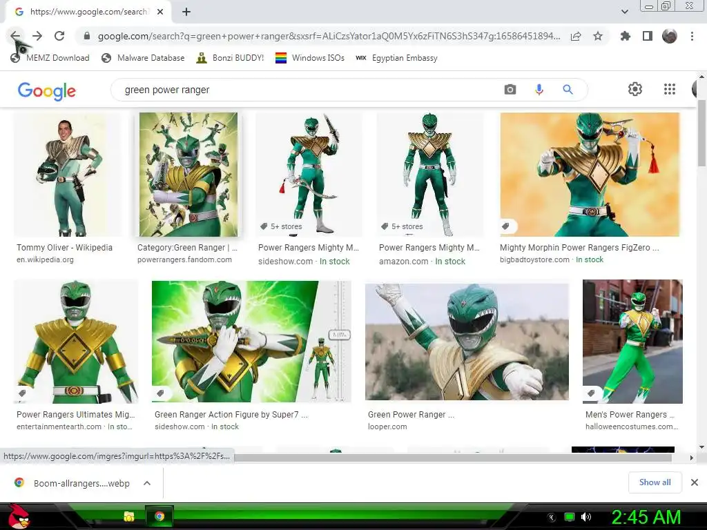The height and width of the screenshot is (530, 707).
Task: Click the share page icon
Action: (x=576, y=36)
